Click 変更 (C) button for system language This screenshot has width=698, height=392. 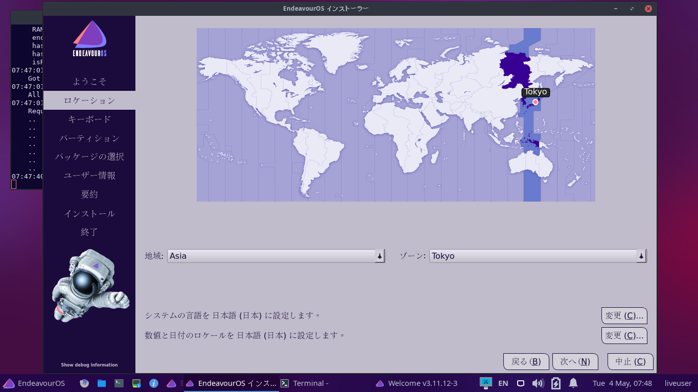[624, 316]
